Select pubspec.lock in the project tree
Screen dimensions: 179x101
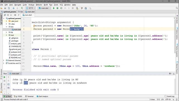point(15,52)
